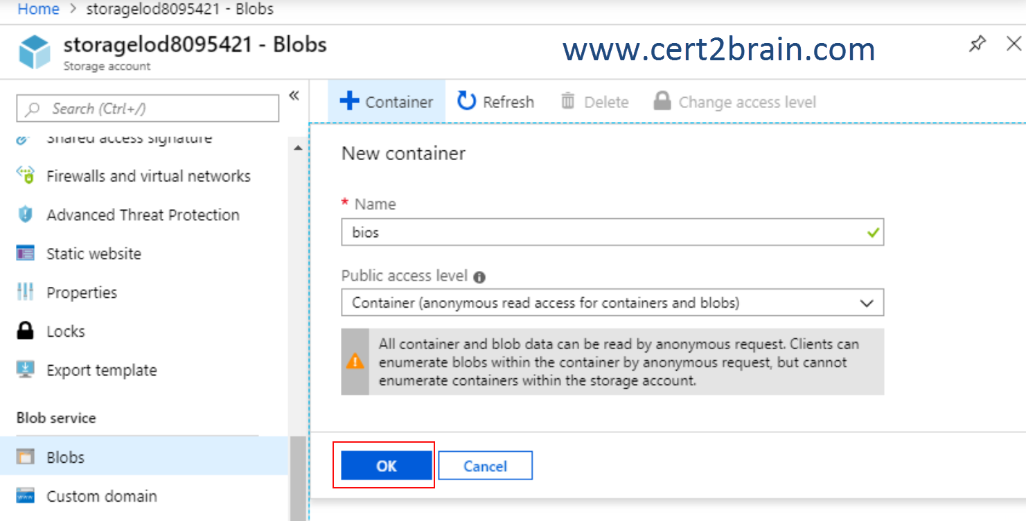The width and height of the screenshot is (1026, 521).
Task: Collapse the sidebar with double chevron
Action: 294,95
